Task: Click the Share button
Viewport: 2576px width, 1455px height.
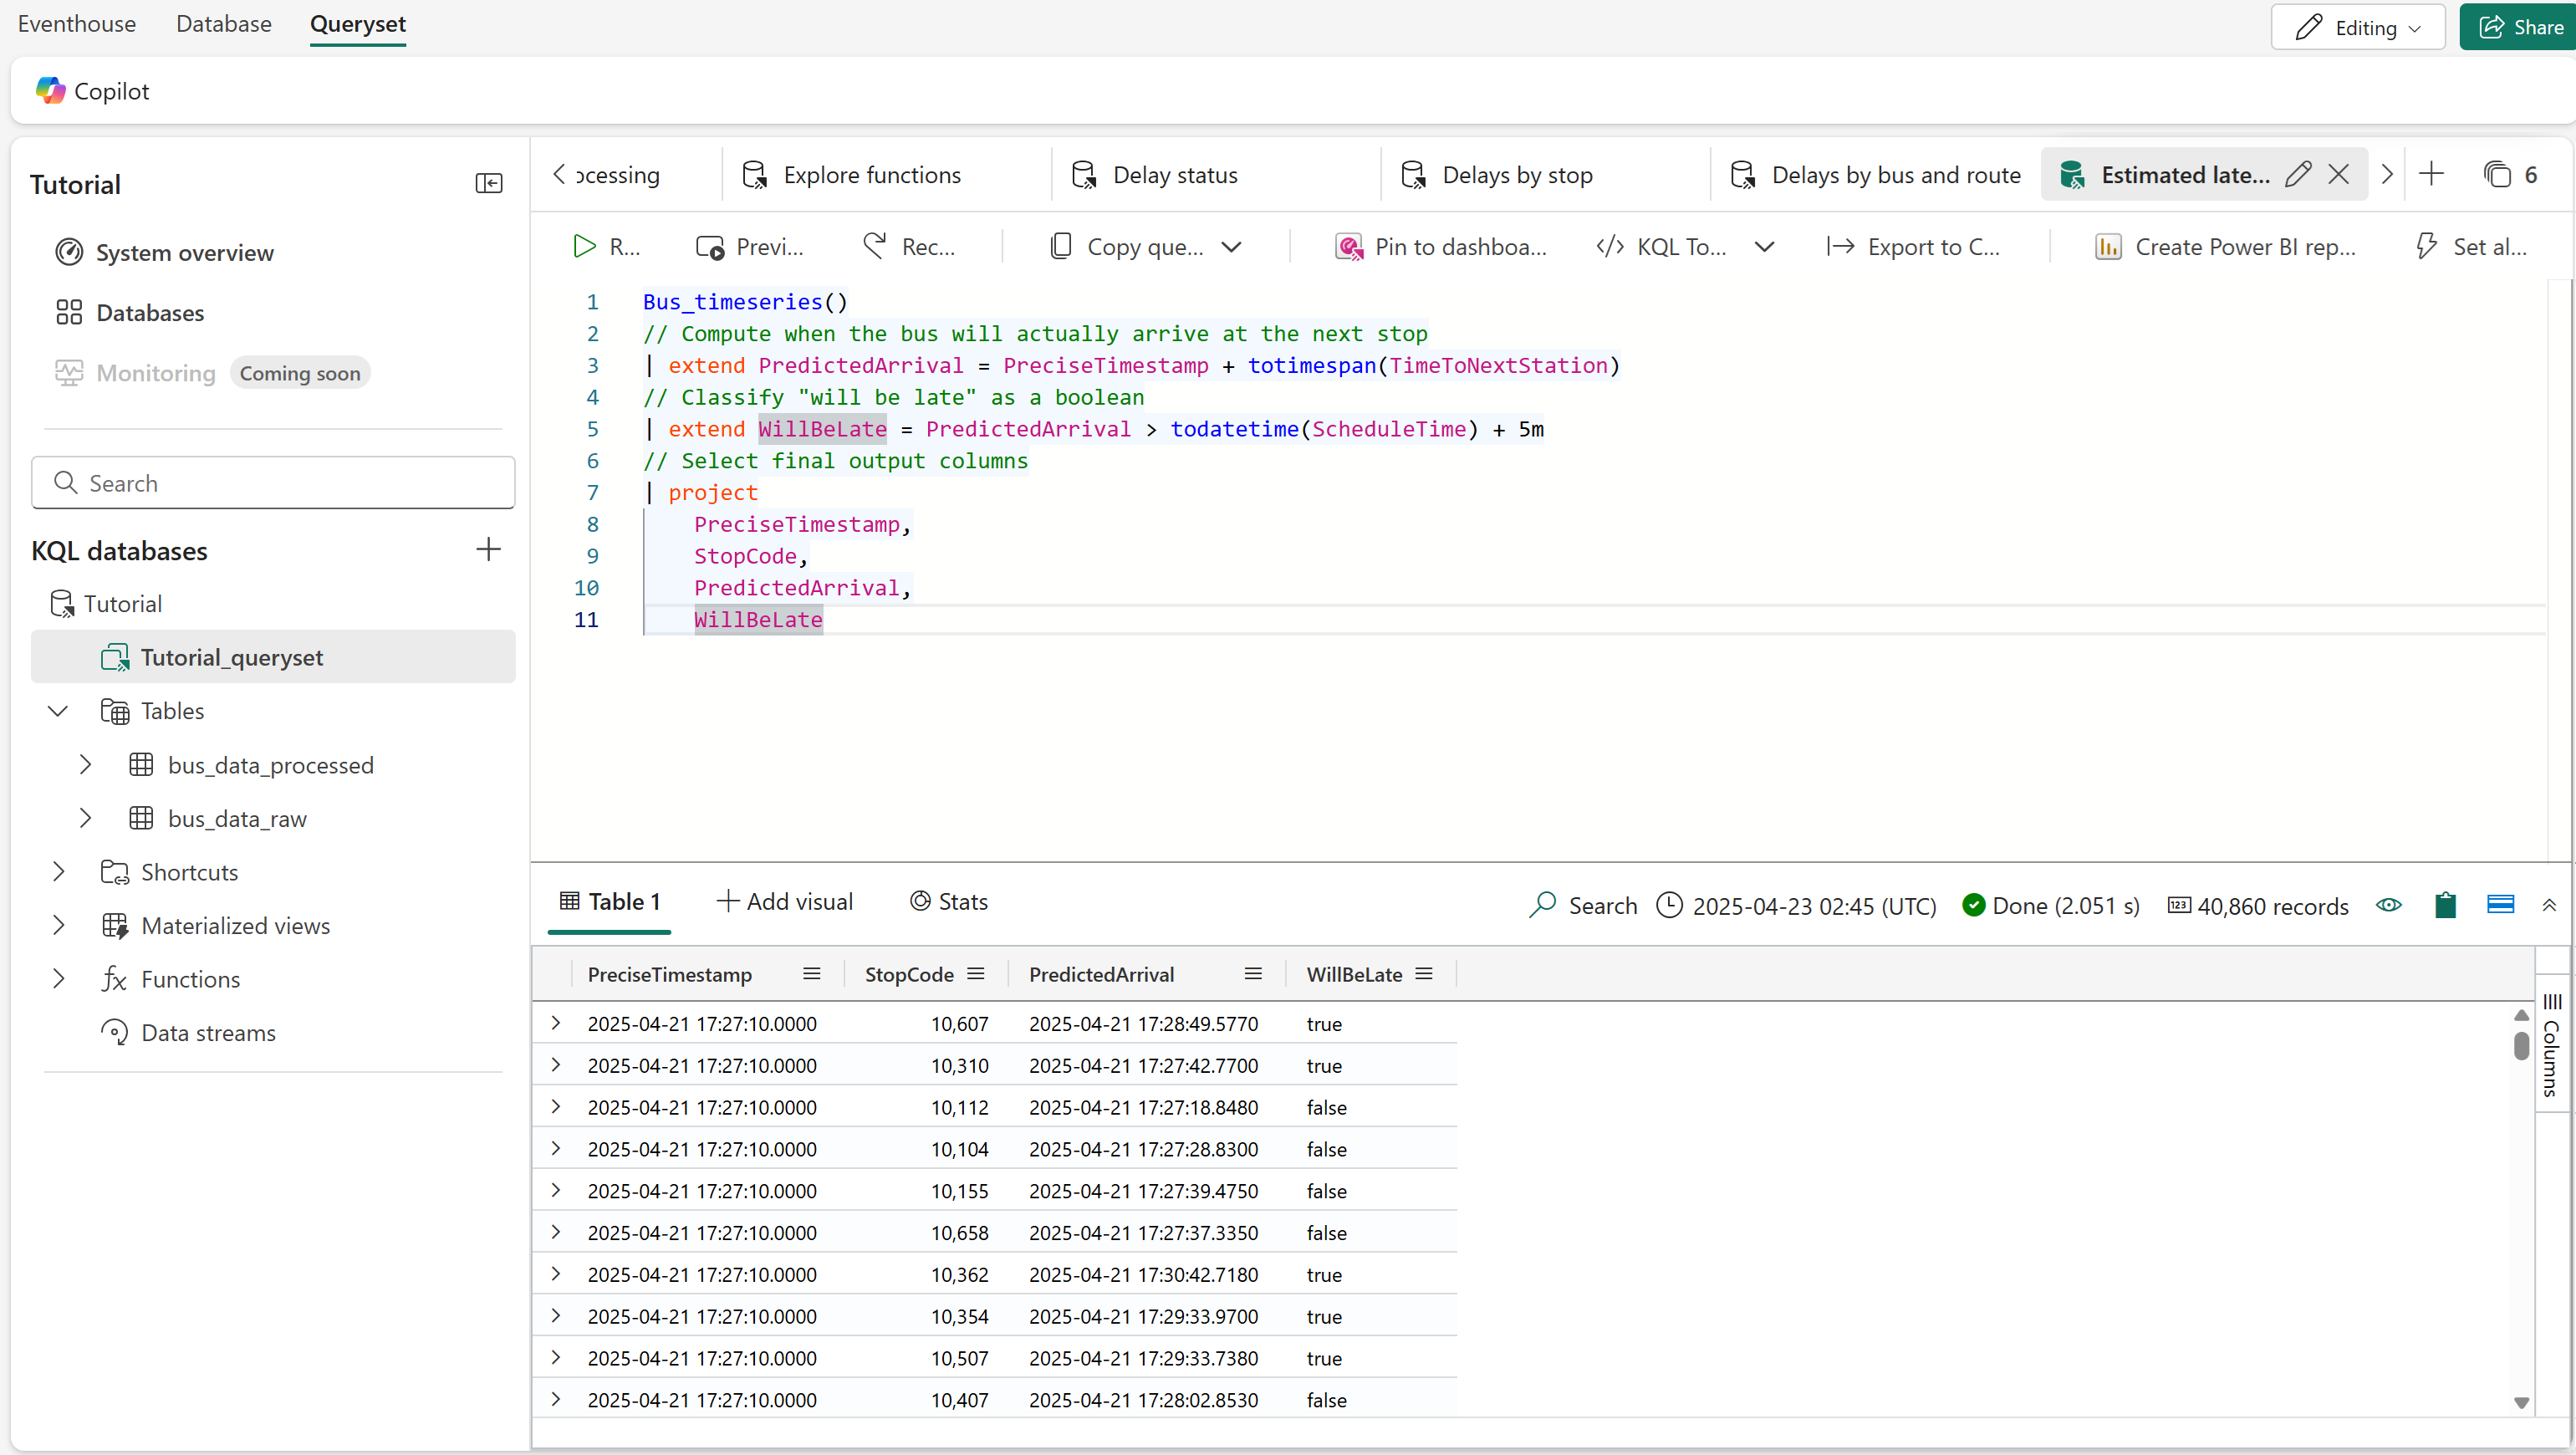Action: pyautogui.click(x=2520, y=27)
